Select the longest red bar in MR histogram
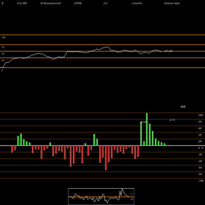205x205 pixels. click(x=106, y=158)
